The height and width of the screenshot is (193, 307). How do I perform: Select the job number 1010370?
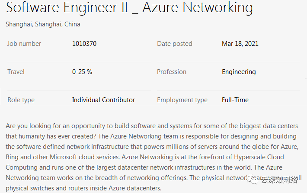click(x=84, y=44)
